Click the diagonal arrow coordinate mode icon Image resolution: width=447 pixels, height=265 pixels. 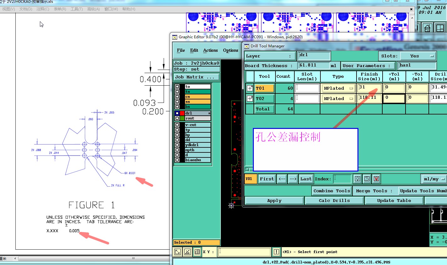(177, 252)
